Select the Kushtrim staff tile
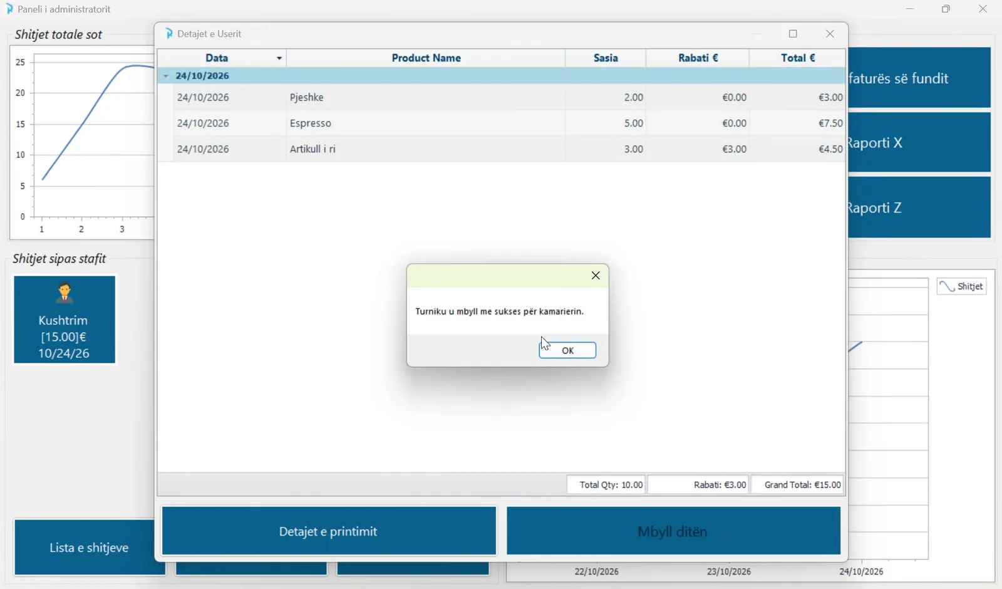The width and height of the screenshot is (1002, 589). pyautogui.click(x=65, y=320)
